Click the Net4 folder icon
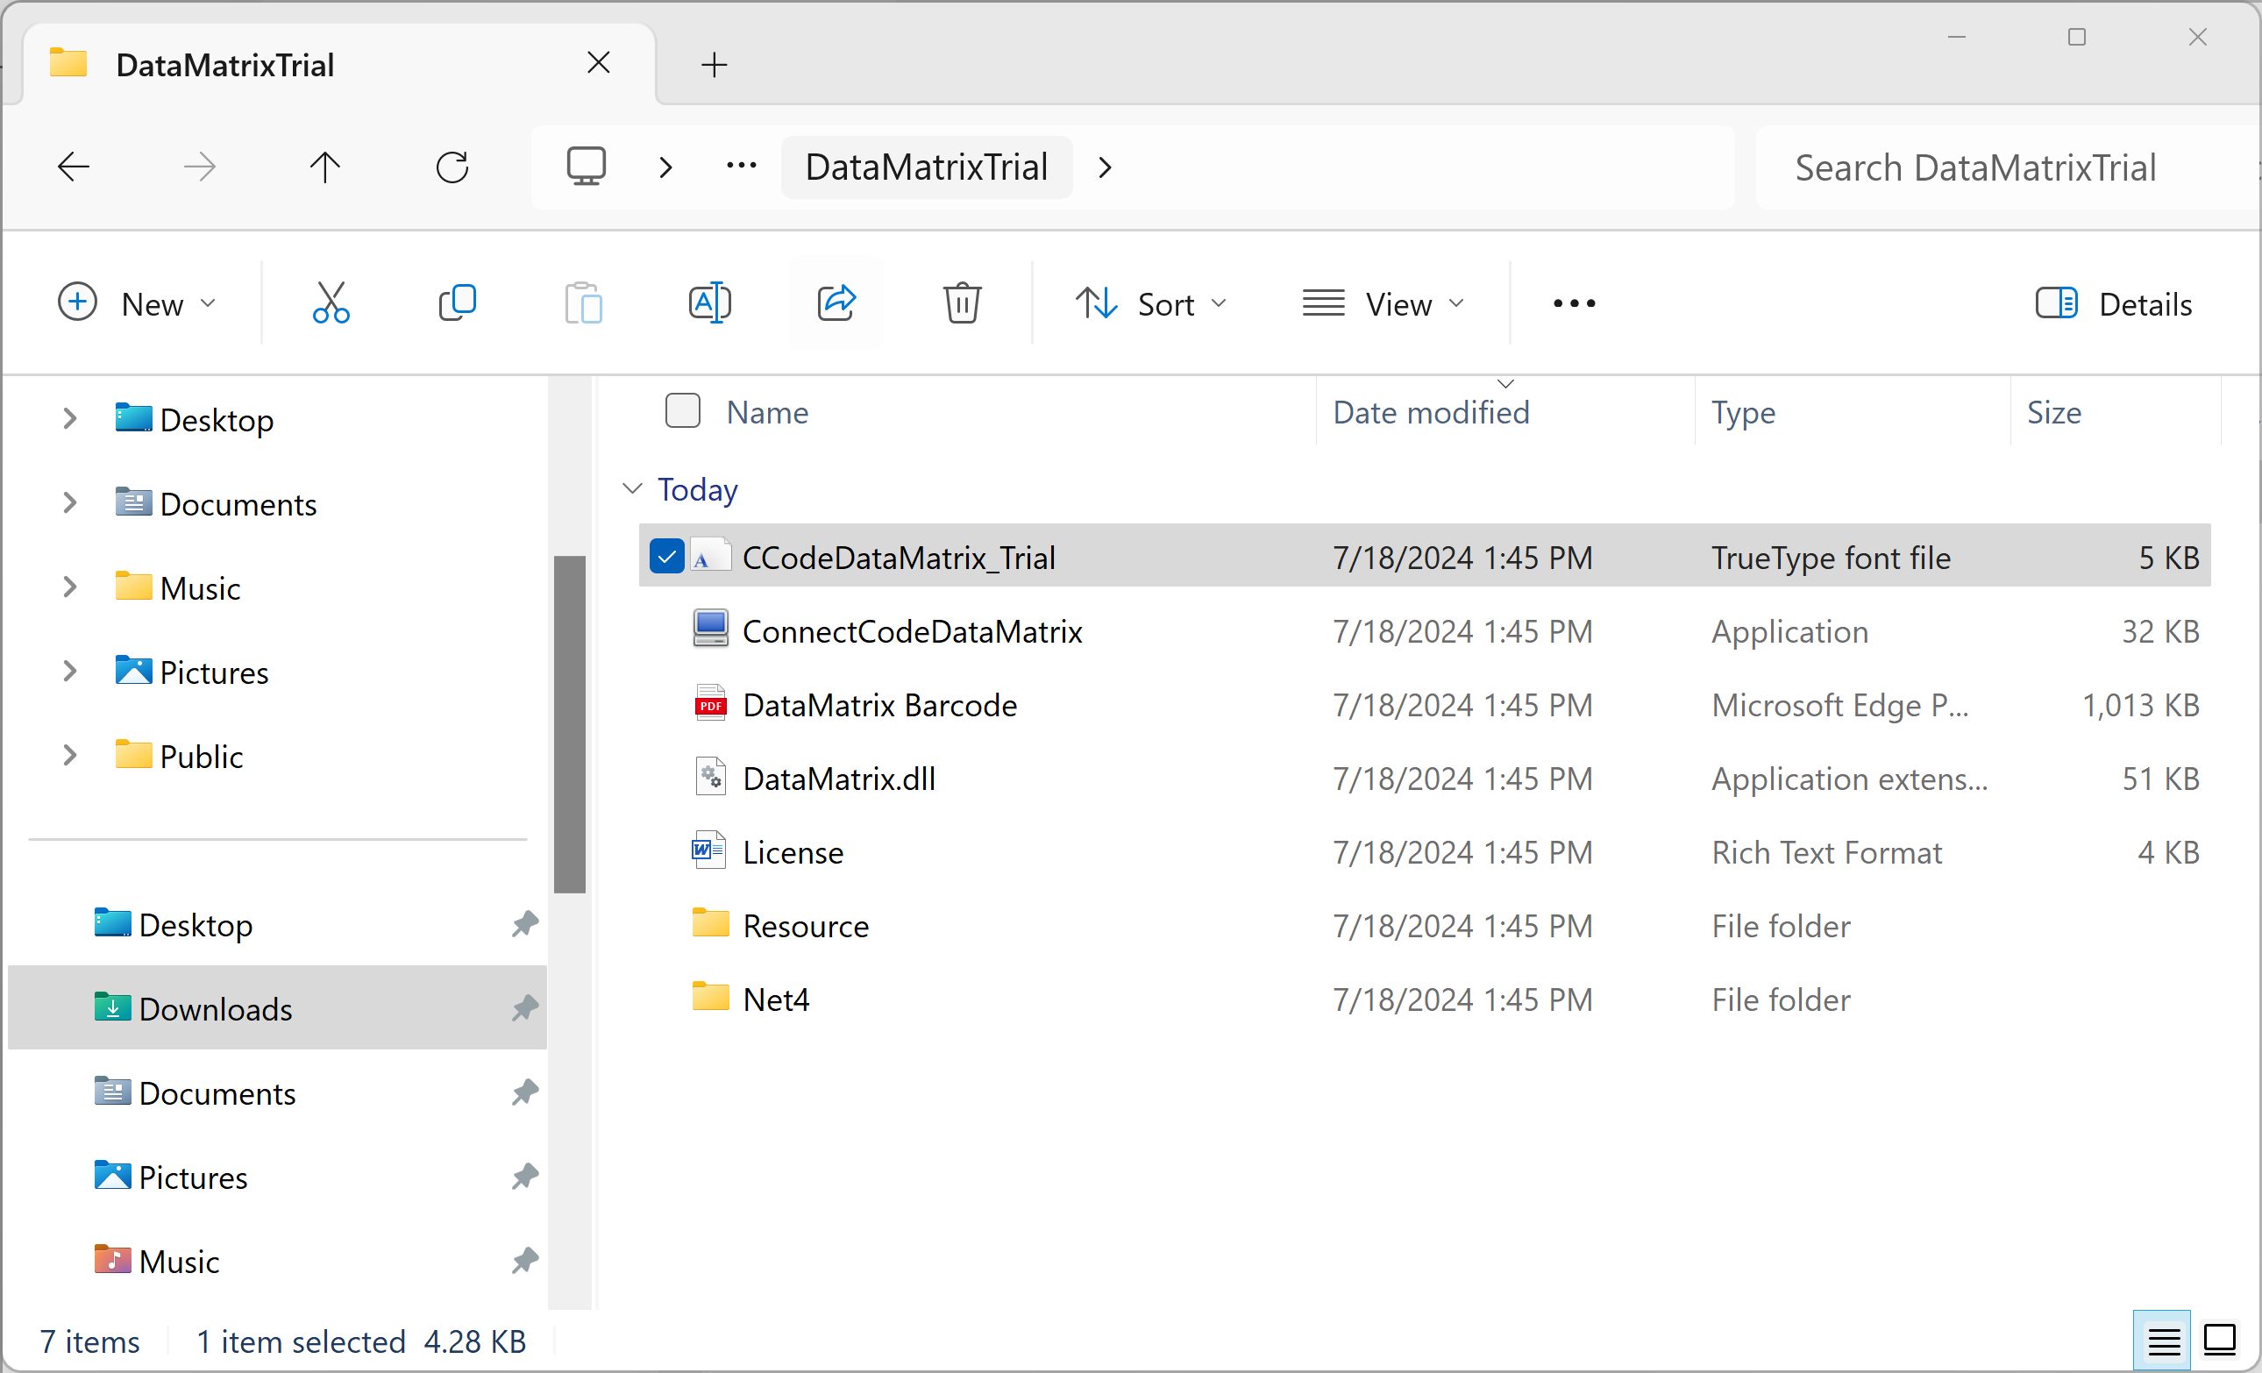This screenshot has width=2262, height=1373. tap(710, 996)
